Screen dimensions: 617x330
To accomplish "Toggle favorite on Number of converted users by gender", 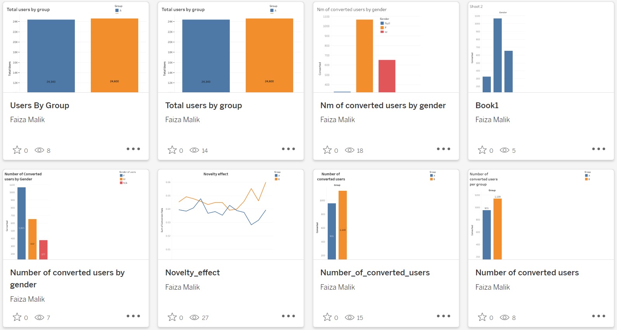I will pos(17,317).
